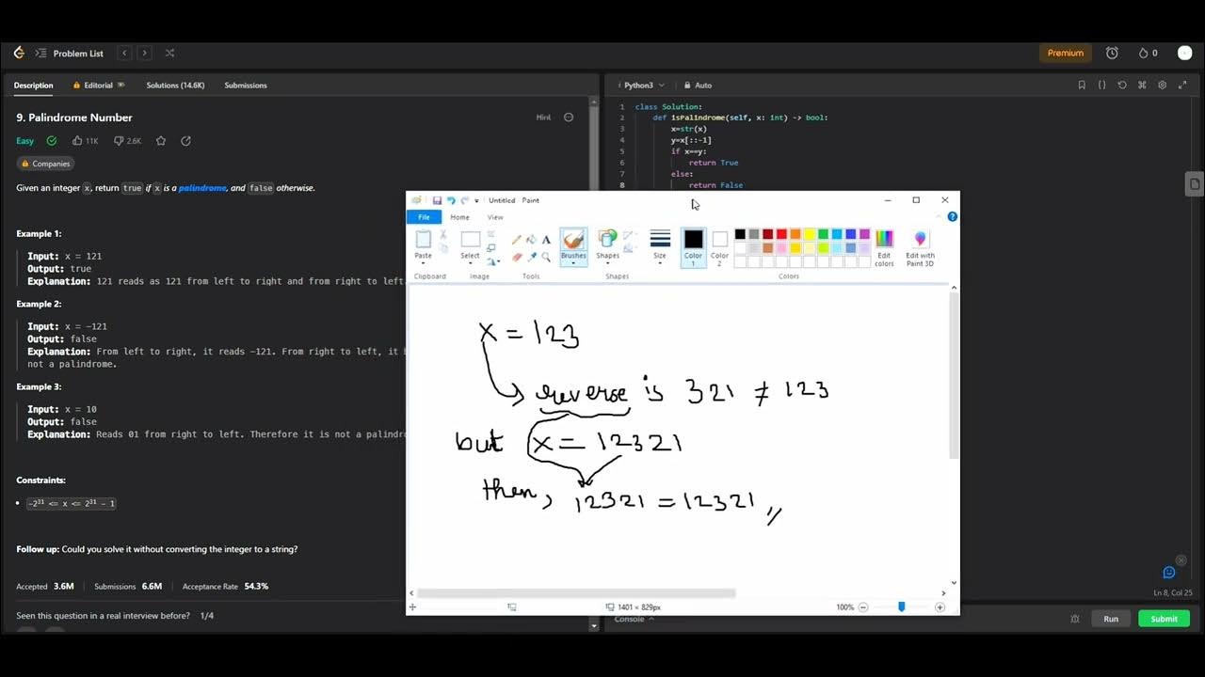Screen dimensions: 1205x677
Task: Bookmark the code with bookmark icon
Action: (1082, 85)
